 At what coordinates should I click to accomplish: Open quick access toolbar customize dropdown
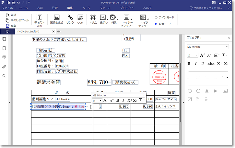(29, 3)
